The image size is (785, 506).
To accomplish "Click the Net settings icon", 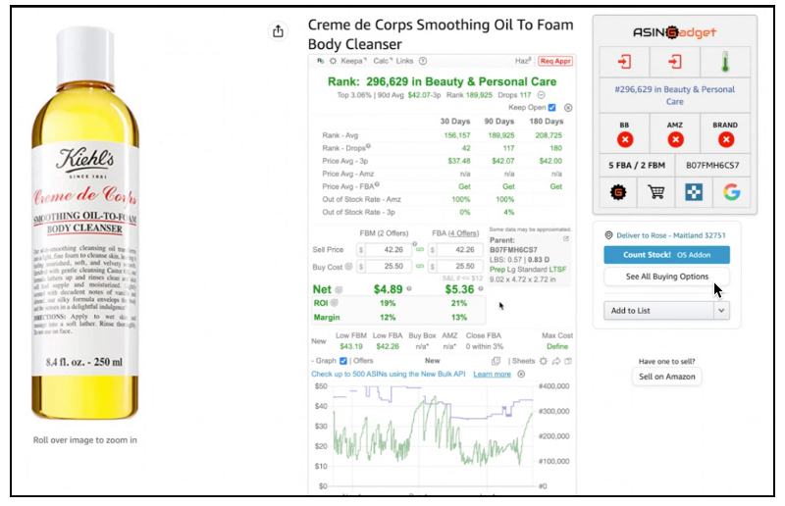I will point(339,290).
